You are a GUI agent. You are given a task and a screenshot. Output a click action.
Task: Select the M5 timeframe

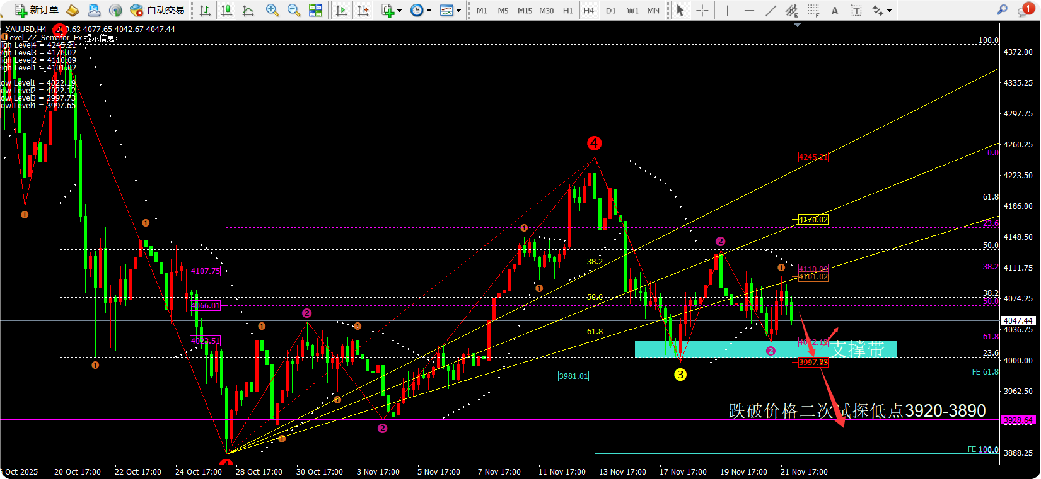click(503, 10)
